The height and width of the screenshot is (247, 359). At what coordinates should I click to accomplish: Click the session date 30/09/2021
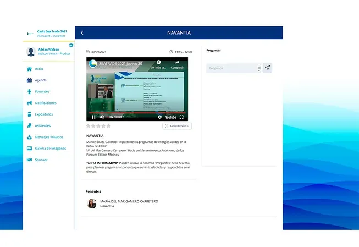click(98, 52)
